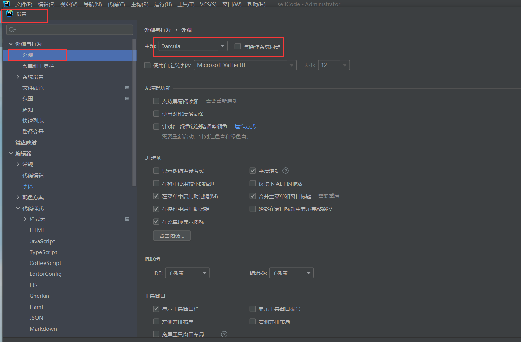Select Markdown code style item
This screenshot has height=342, width=521.
pyautogui.click(x=43, y=329)
